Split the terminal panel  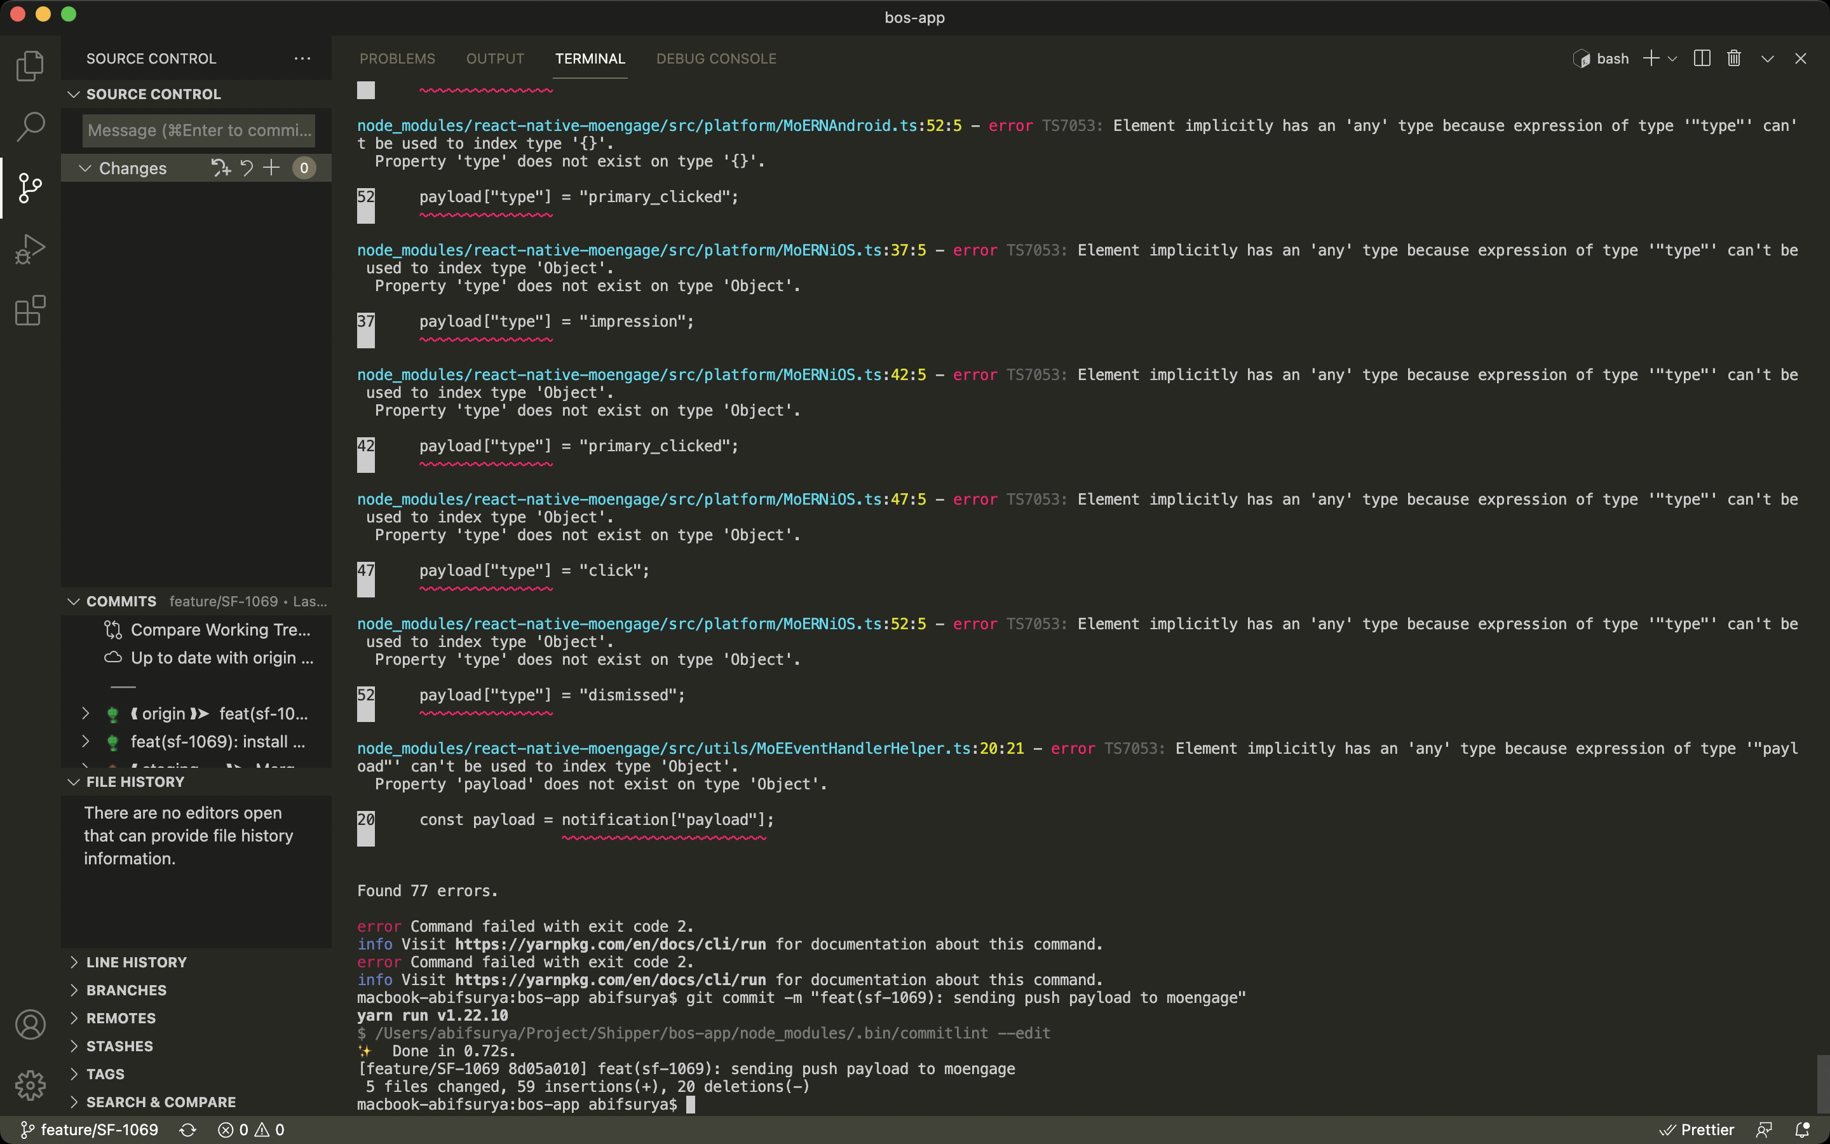pyautogui.click(x=1702, y=58)
